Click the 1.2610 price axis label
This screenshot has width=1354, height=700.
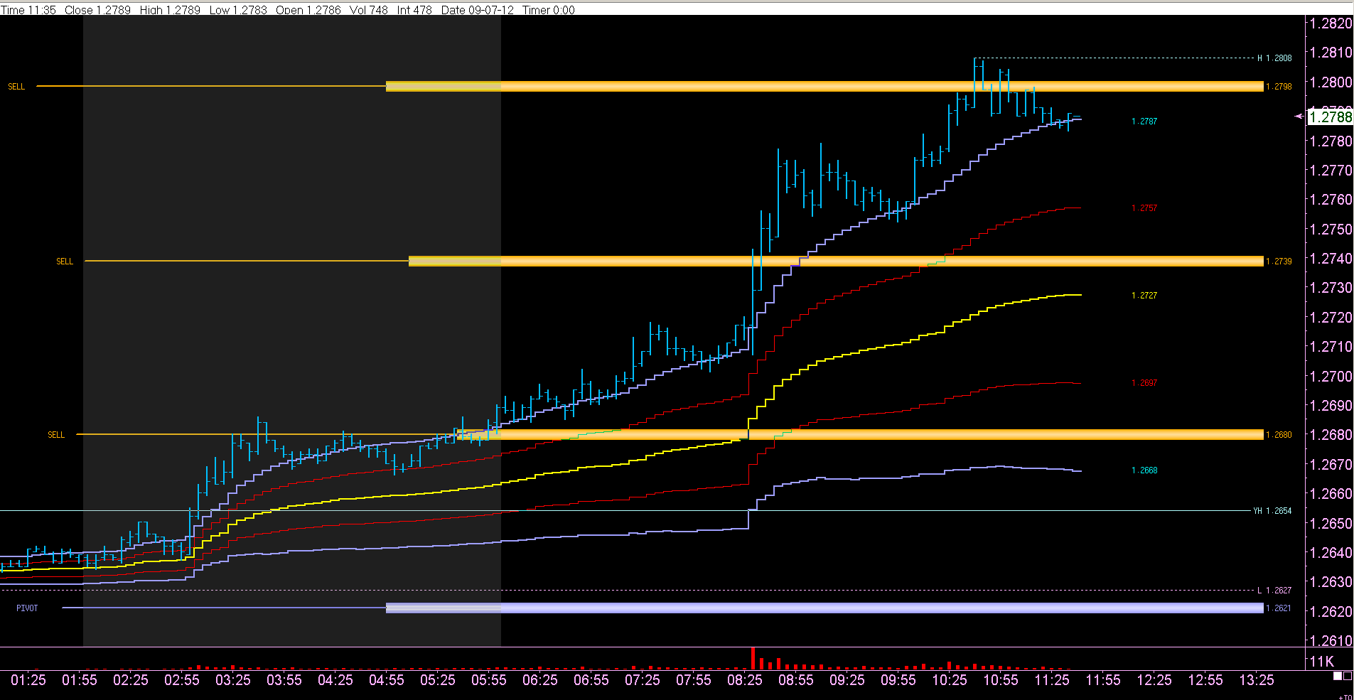[1331, 641]
